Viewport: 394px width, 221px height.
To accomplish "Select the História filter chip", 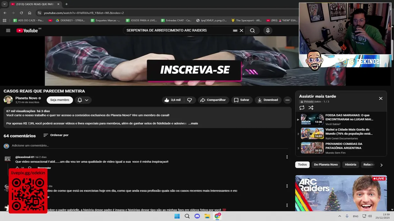I will [350, 165].
